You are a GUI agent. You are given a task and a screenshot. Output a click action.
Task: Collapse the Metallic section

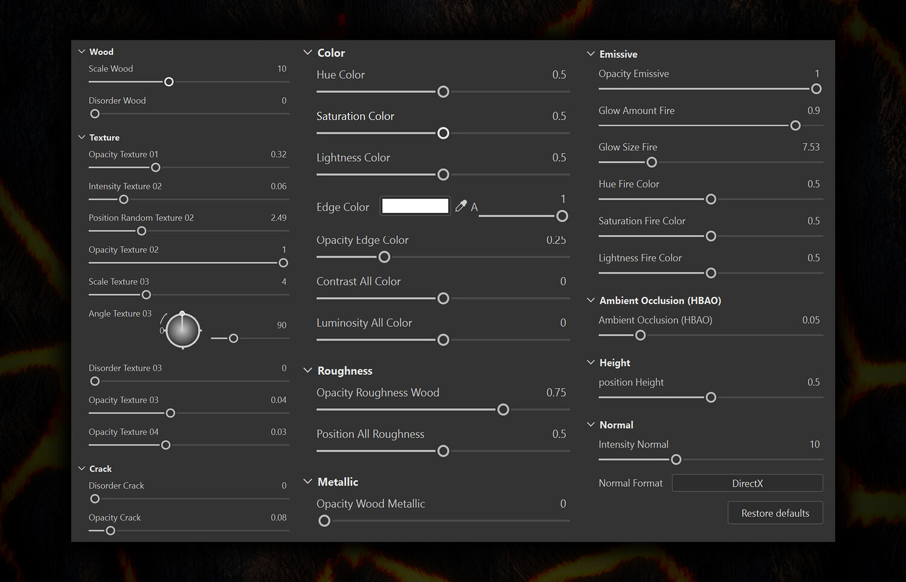click(x=307, y=482)
